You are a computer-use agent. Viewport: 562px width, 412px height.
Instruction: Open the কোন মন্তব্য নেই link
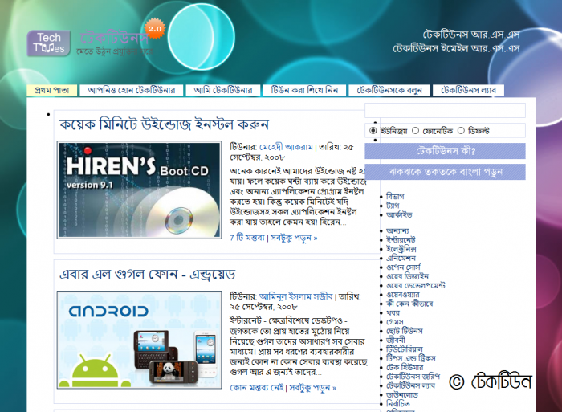point(257,388)
